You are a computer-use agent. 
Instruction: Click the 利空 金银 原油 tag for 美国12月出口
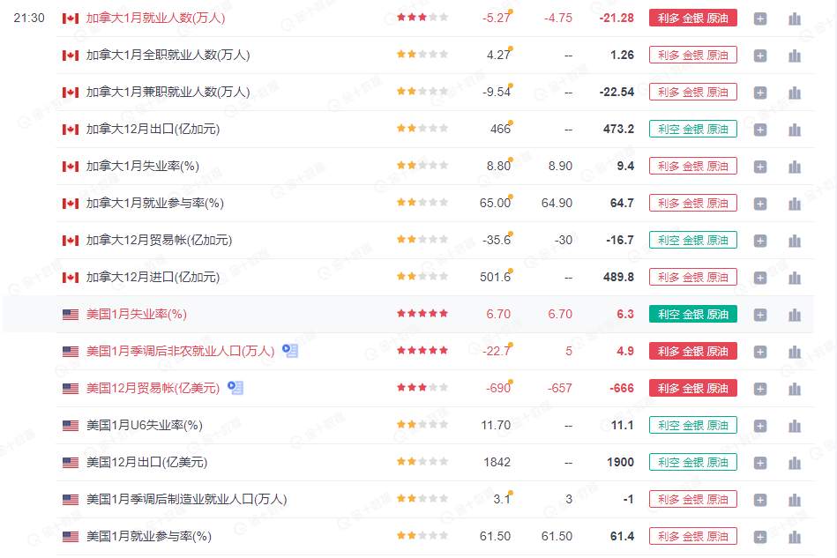tap(693, 462)
